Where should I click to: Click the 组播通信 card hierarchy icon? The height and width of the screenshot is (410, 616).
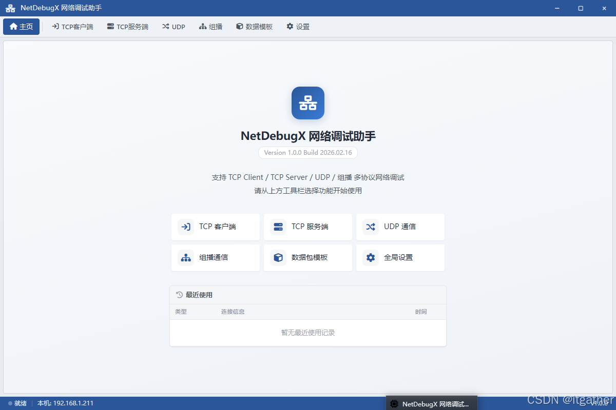(186, 258)
